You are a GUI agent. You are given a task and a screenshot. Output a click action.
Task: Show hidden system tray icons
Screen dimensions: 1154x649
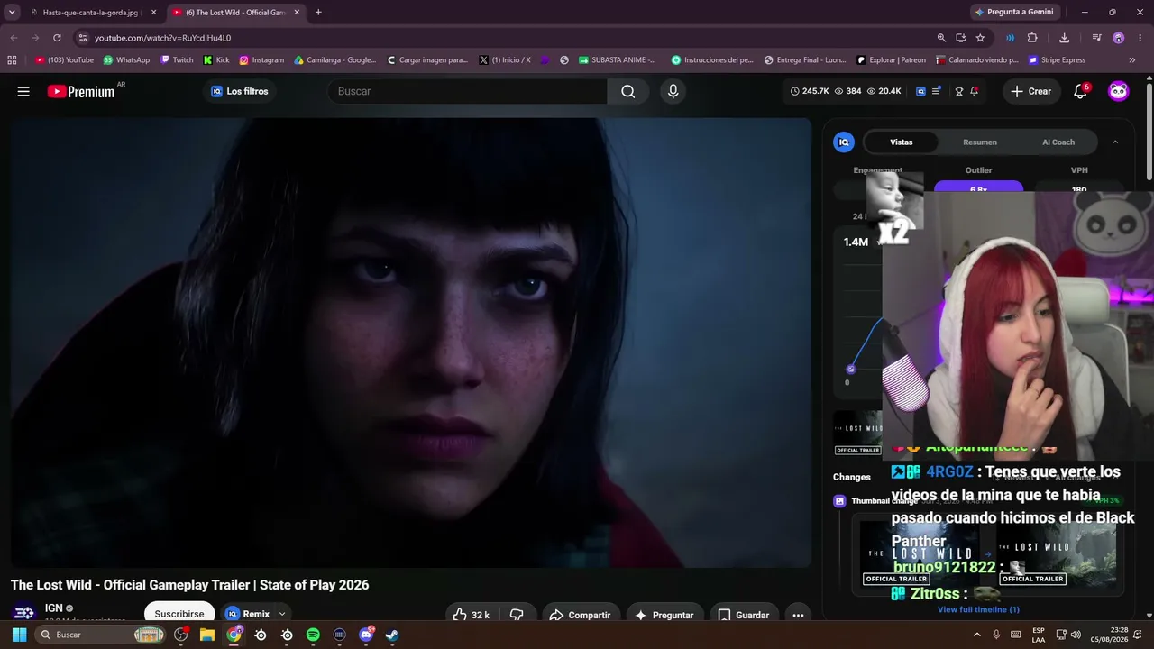pyautogui.click(x=976, y=635)
